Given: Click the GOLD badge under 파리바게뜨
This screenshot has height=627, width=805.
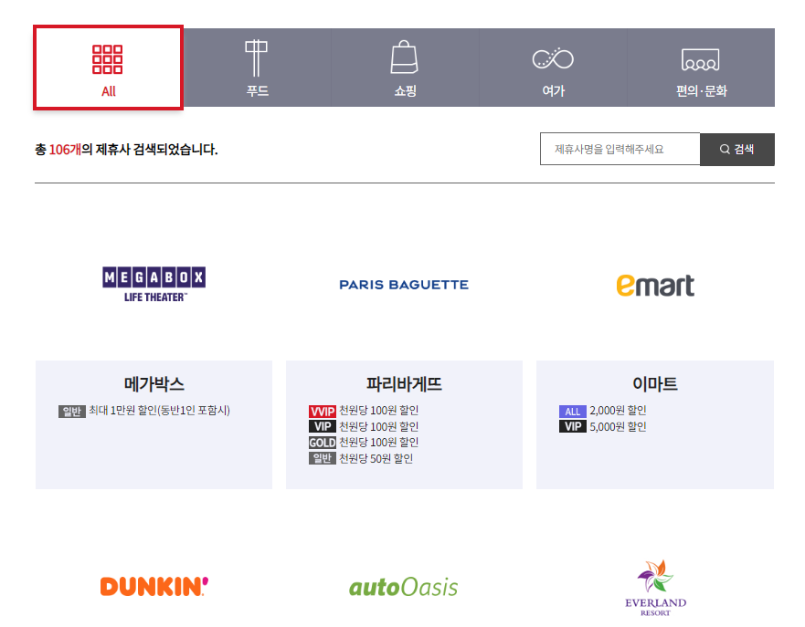Looking at the screenshot, I should coord(322,443).
